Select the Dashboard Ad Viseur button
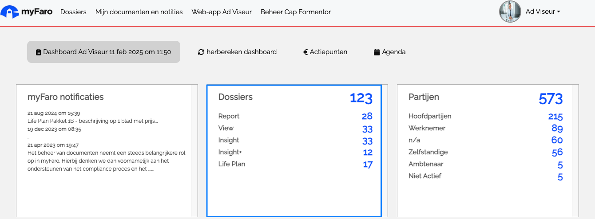 coord(103,52)
